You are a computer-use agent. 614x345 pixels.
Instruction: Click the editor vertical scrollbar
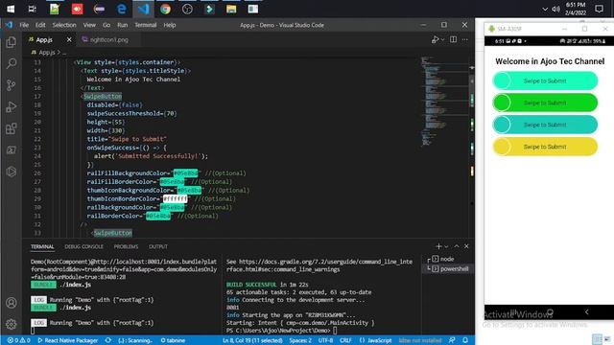pyautogui.click(x=472, y=147)
